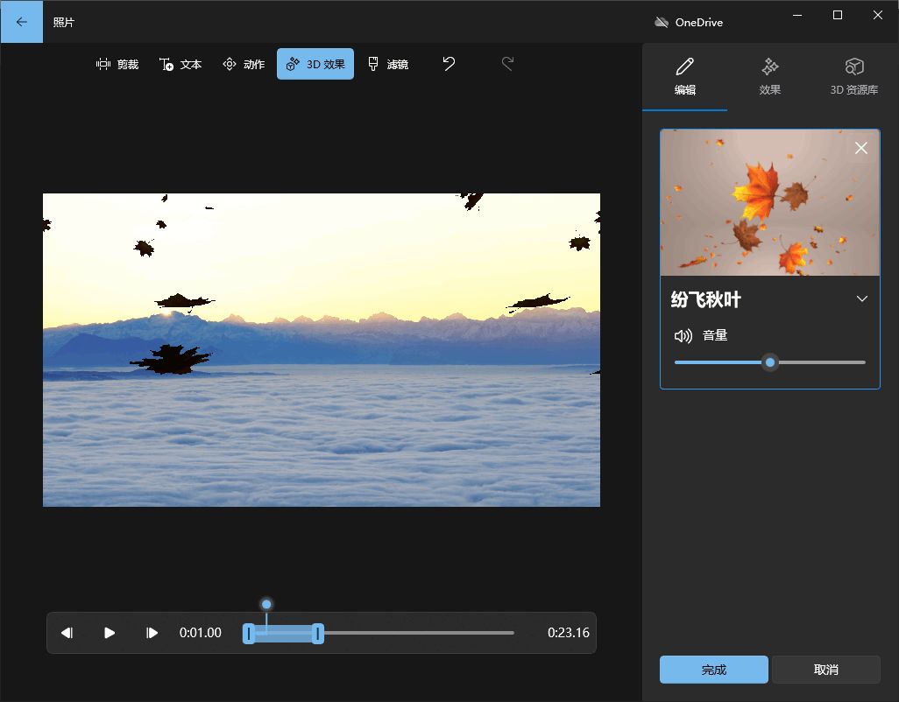This screenshot has height=702, width=899.
Task: Select the Trim (剪裁) tool
Action: pyautogui.click(x=117, y=64)
